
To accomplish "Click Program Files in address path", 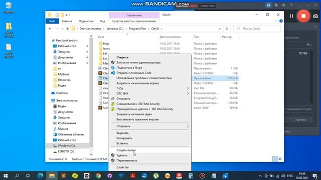I will pos(137,29).
